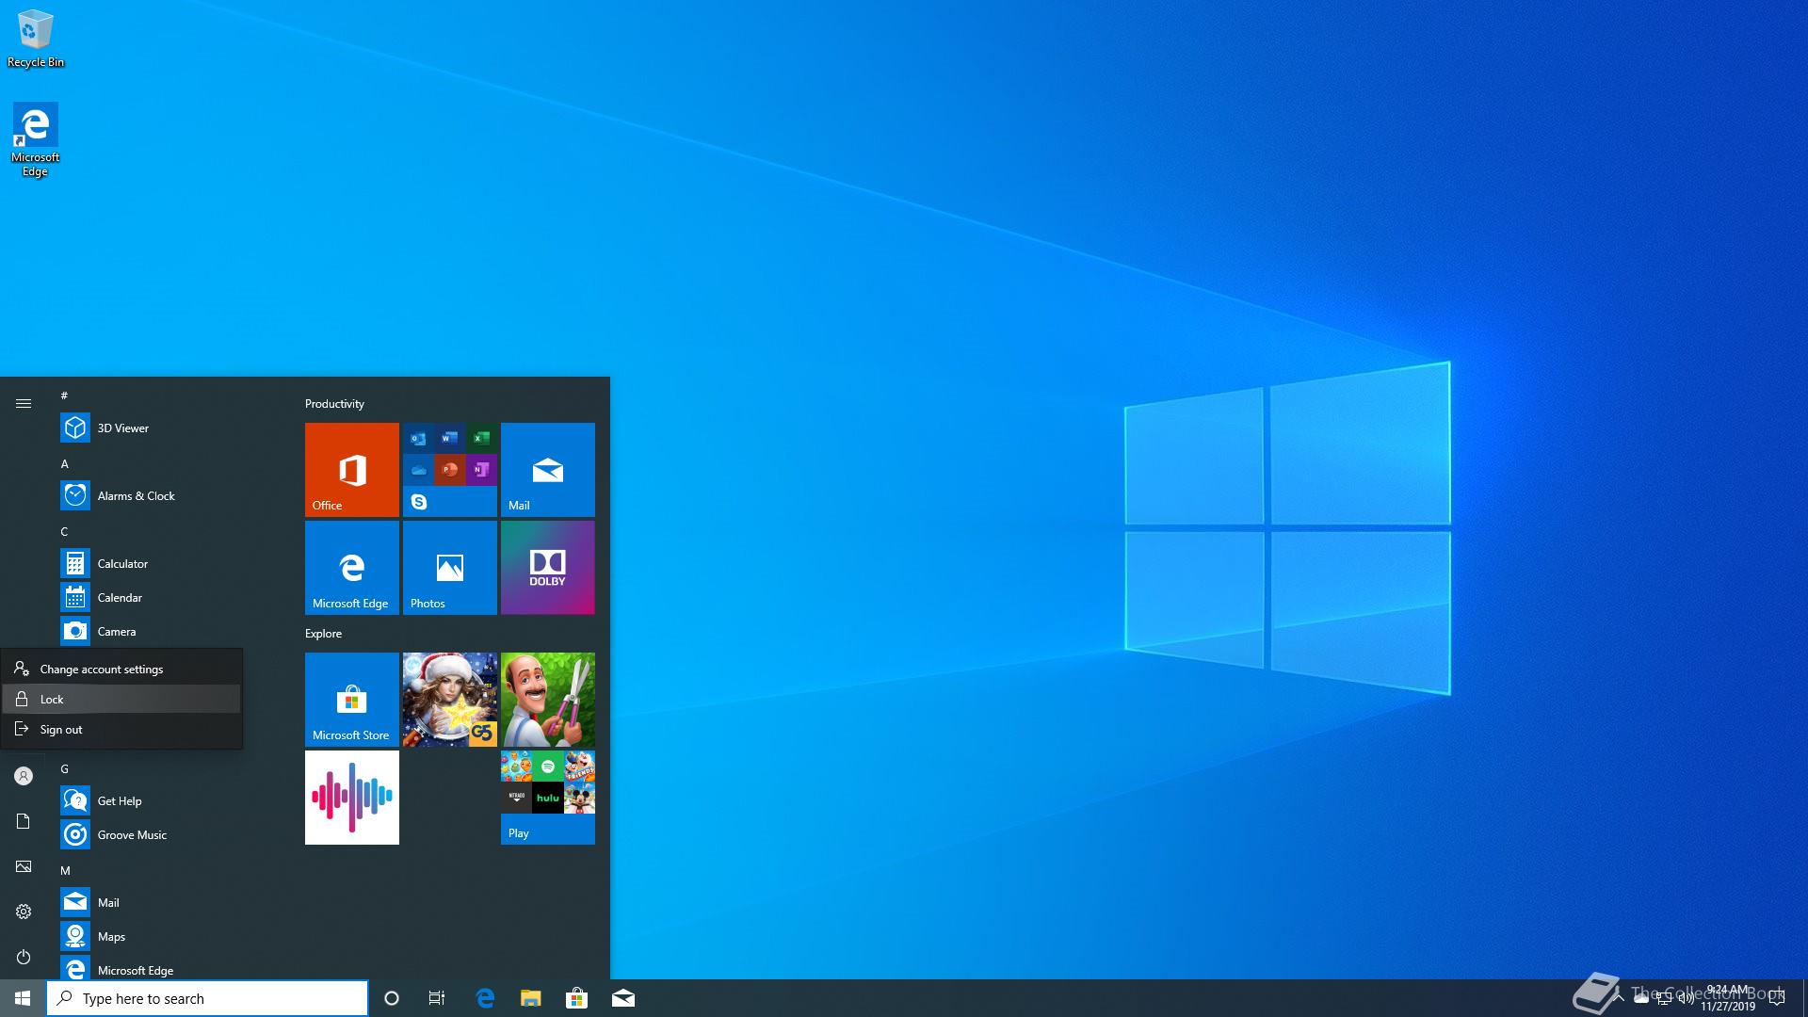Show hidden system tray icons chevron
Viewport: 1808px width, 1017px height.
1619,998
